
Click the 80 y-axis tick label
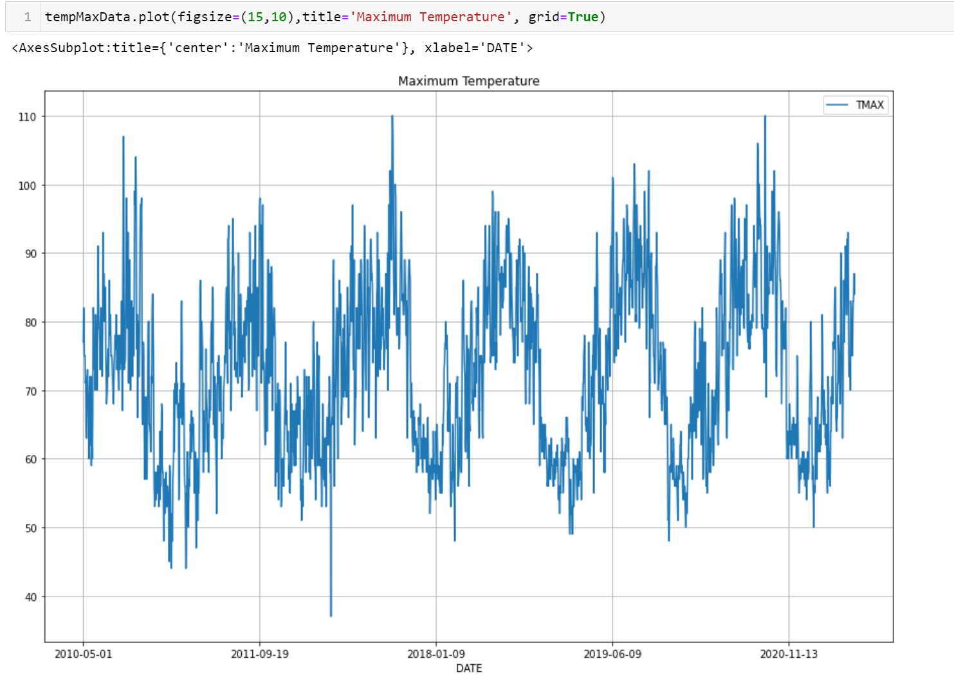(30, 322)
